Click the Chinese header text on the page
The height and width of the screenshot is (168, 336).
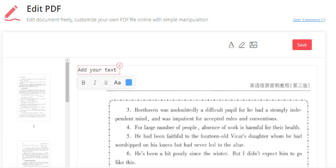tap(280, 86)
